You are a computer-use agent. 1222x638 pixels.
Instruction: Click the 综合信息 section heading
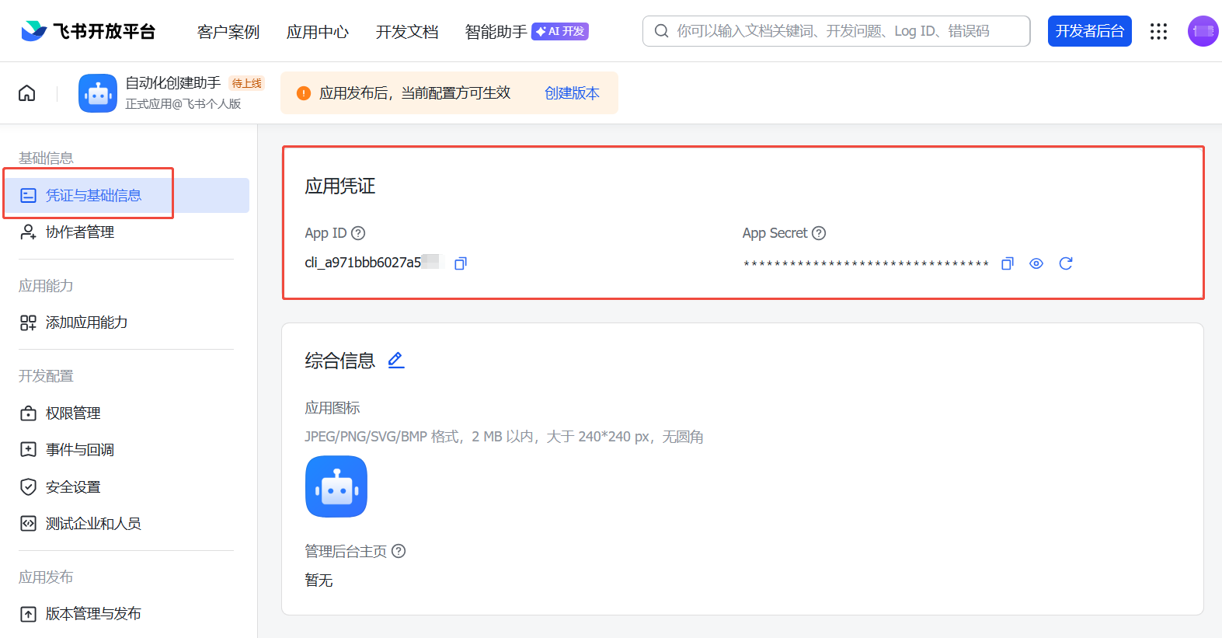coord(340,361)
